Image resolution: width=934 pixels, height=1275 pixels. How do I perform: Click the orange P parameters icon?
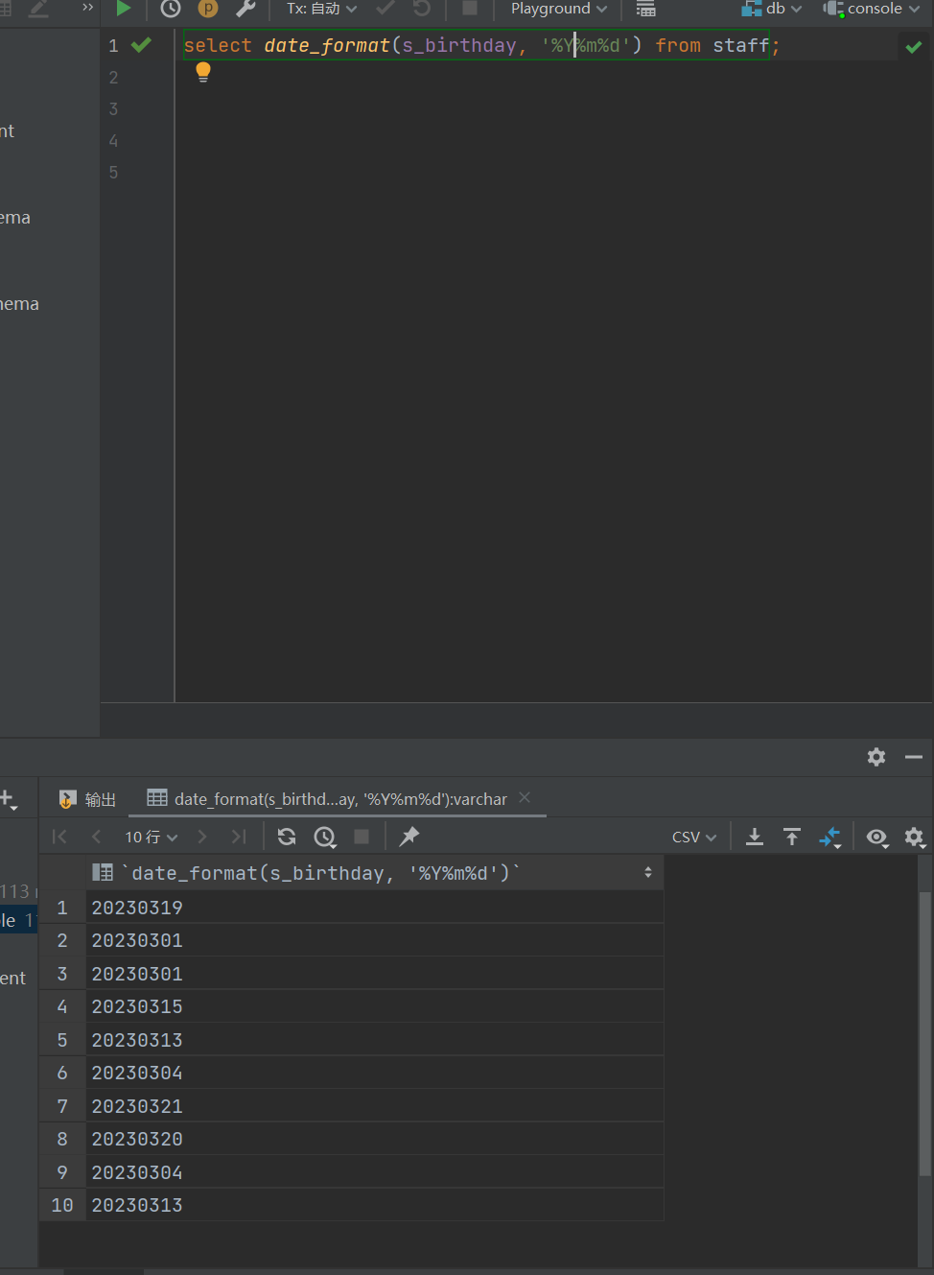coord(208,9)
